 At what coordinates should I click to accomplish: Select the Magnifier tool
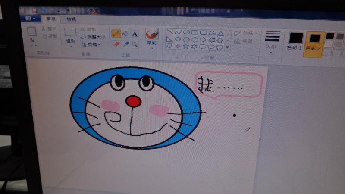[135, 44]
